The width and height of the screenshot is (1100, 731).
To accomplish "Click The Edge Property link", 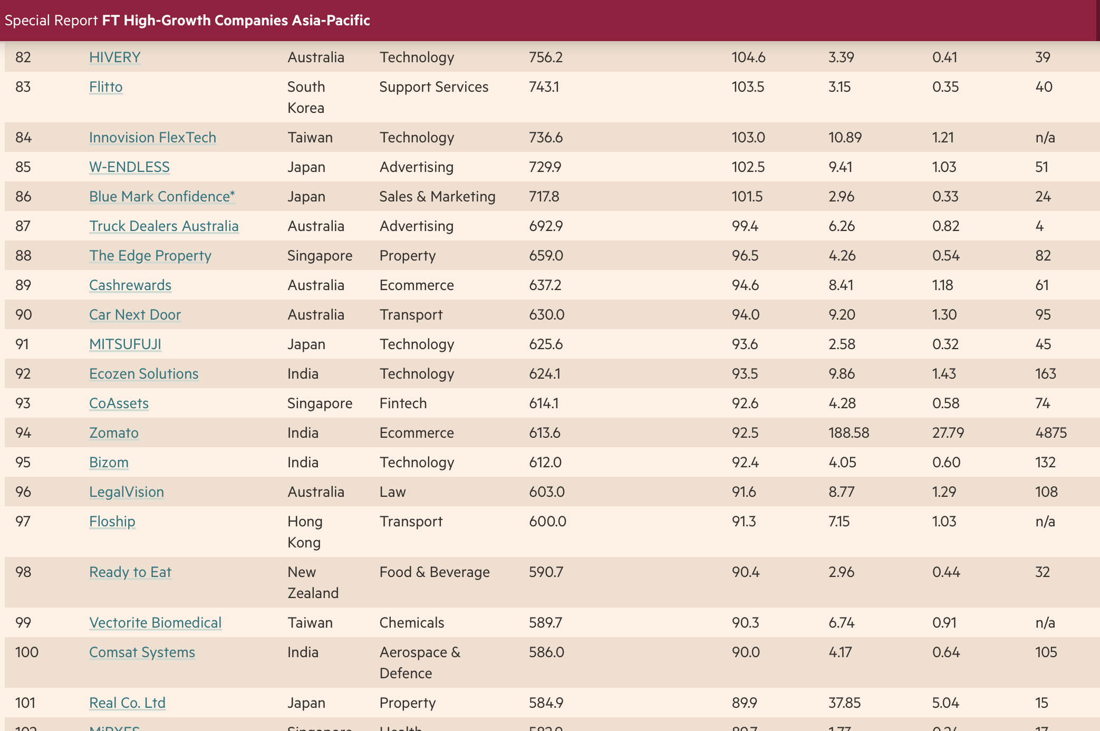I will click(x=150, y=255).
